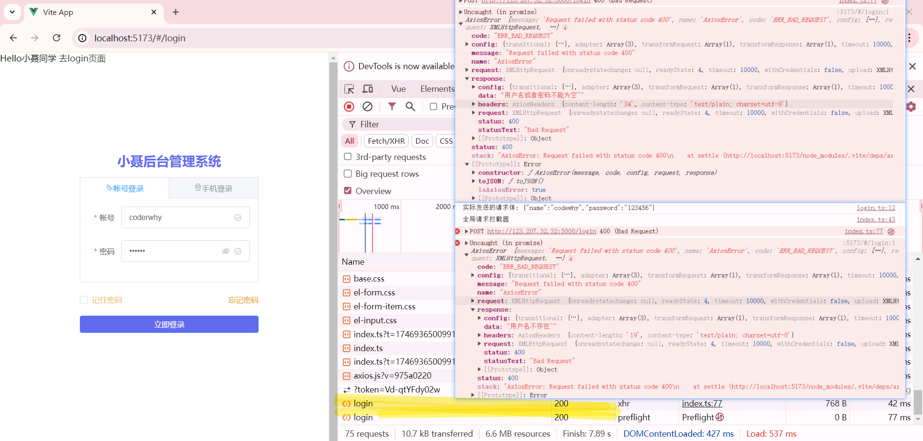Screen dimensions: 923x441
Task: Switch to the Vue DevTools tab
Action: pyautogui.click(x=399, y=89)
